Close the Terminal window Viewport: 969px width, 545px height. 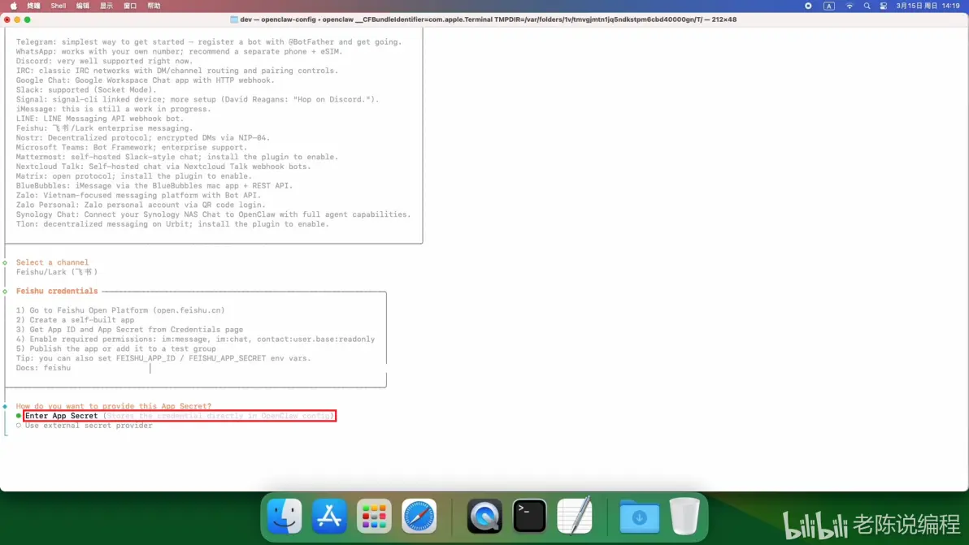(x=7, y=19)
